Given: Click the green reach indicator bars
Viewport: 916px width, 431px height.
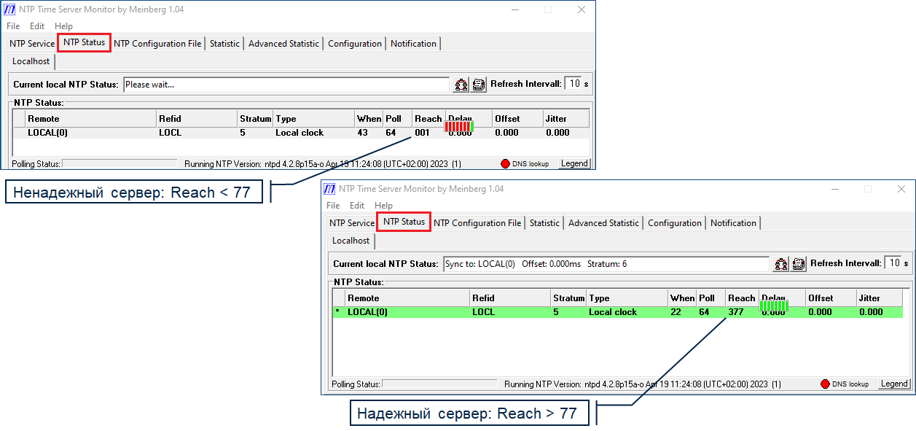Looking at the screenshot, I should pyautogui.click(x=773, y=306).
